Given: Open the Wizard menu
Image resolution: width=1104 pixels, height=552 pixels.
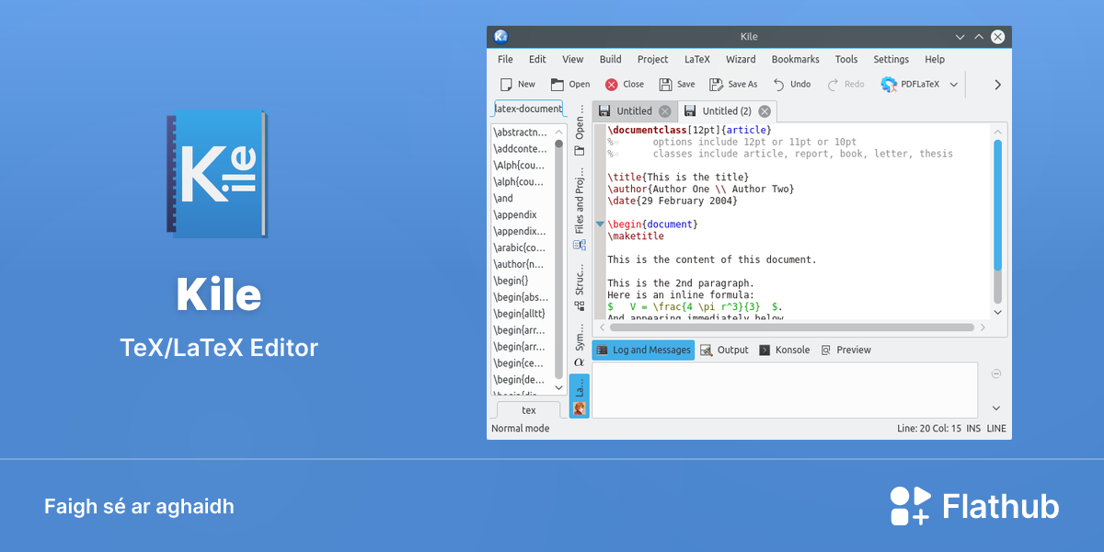Looking at the screenshot, I should (741, 59).
